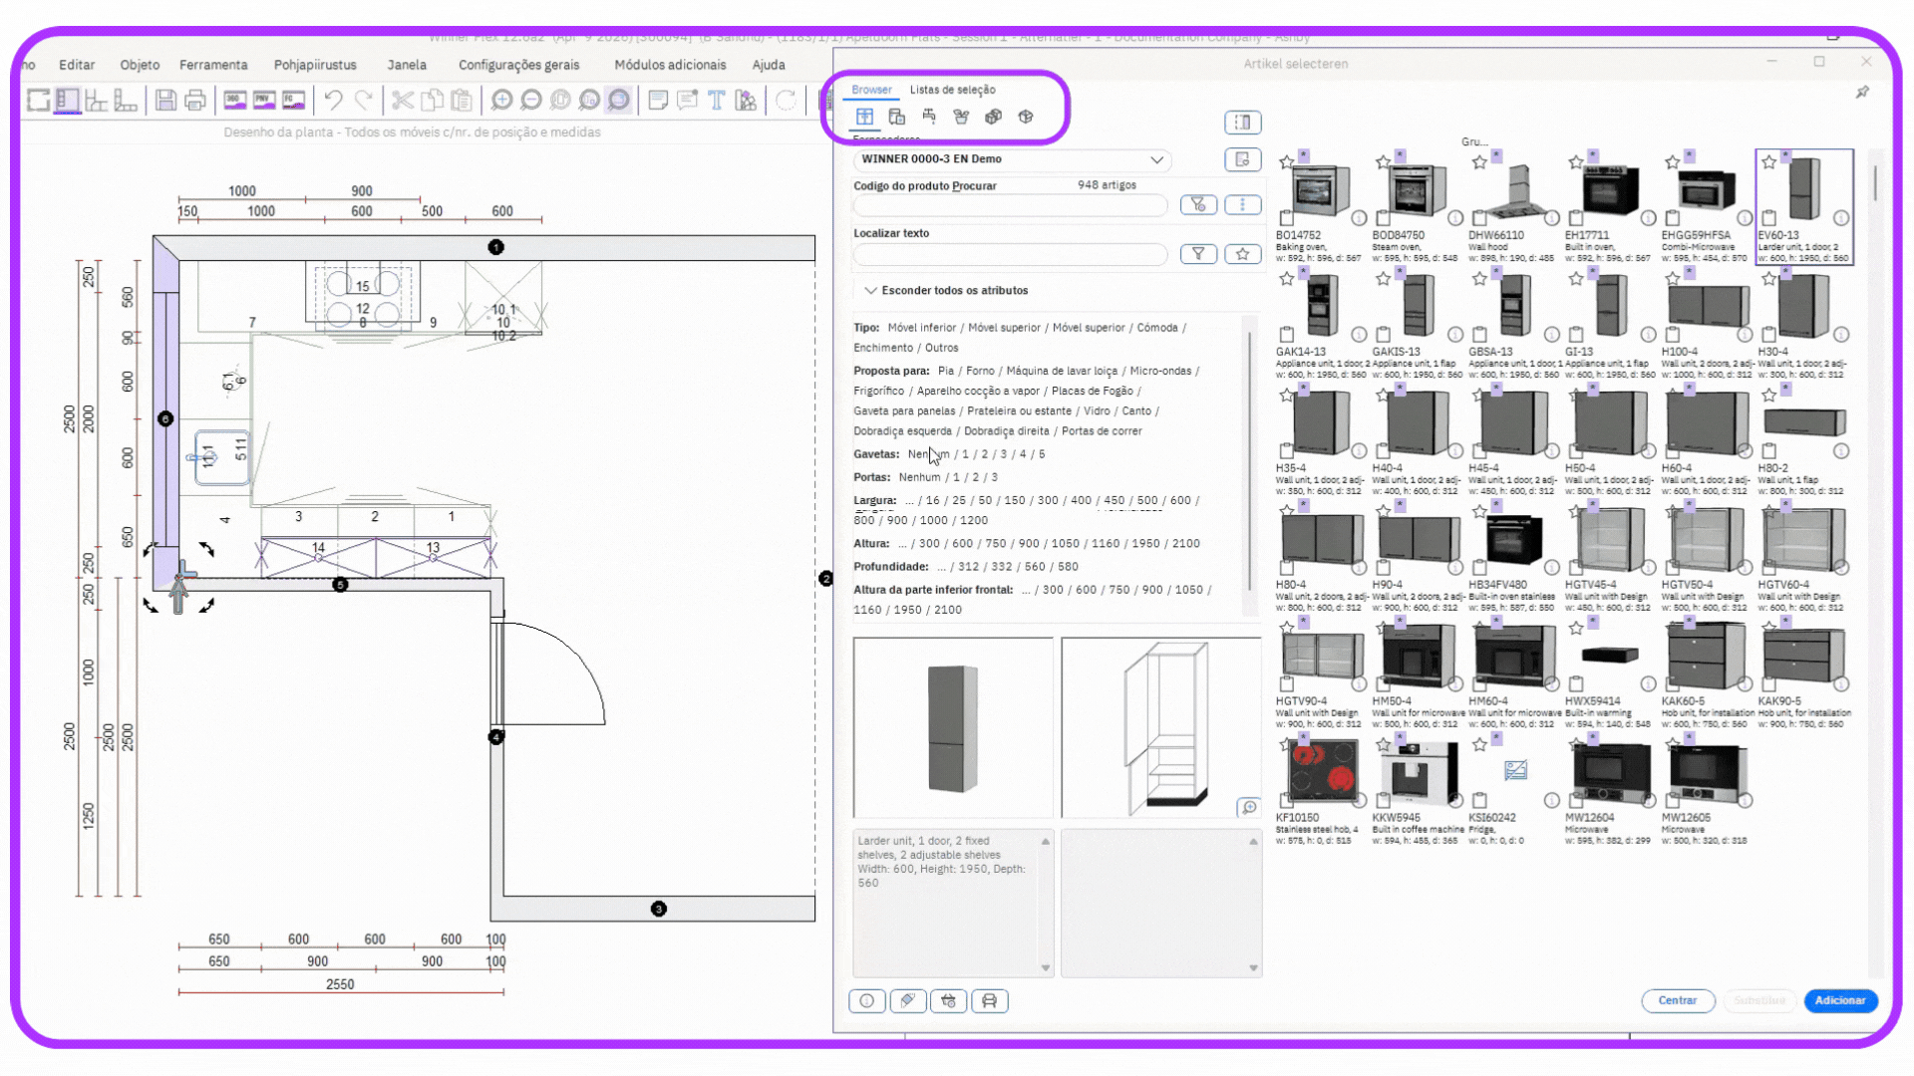Open the Ferramenta menu
Screen dimensions: 1914x1076
(213, 65)
